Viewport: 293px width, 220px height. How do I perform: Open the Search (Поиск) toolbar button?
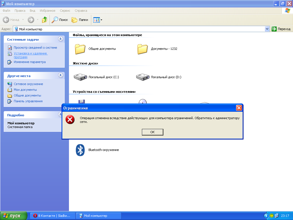[x=60, y=20]
